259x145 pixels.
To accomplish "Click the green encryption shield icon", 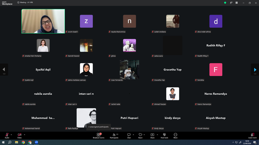I will click(225, 3).
